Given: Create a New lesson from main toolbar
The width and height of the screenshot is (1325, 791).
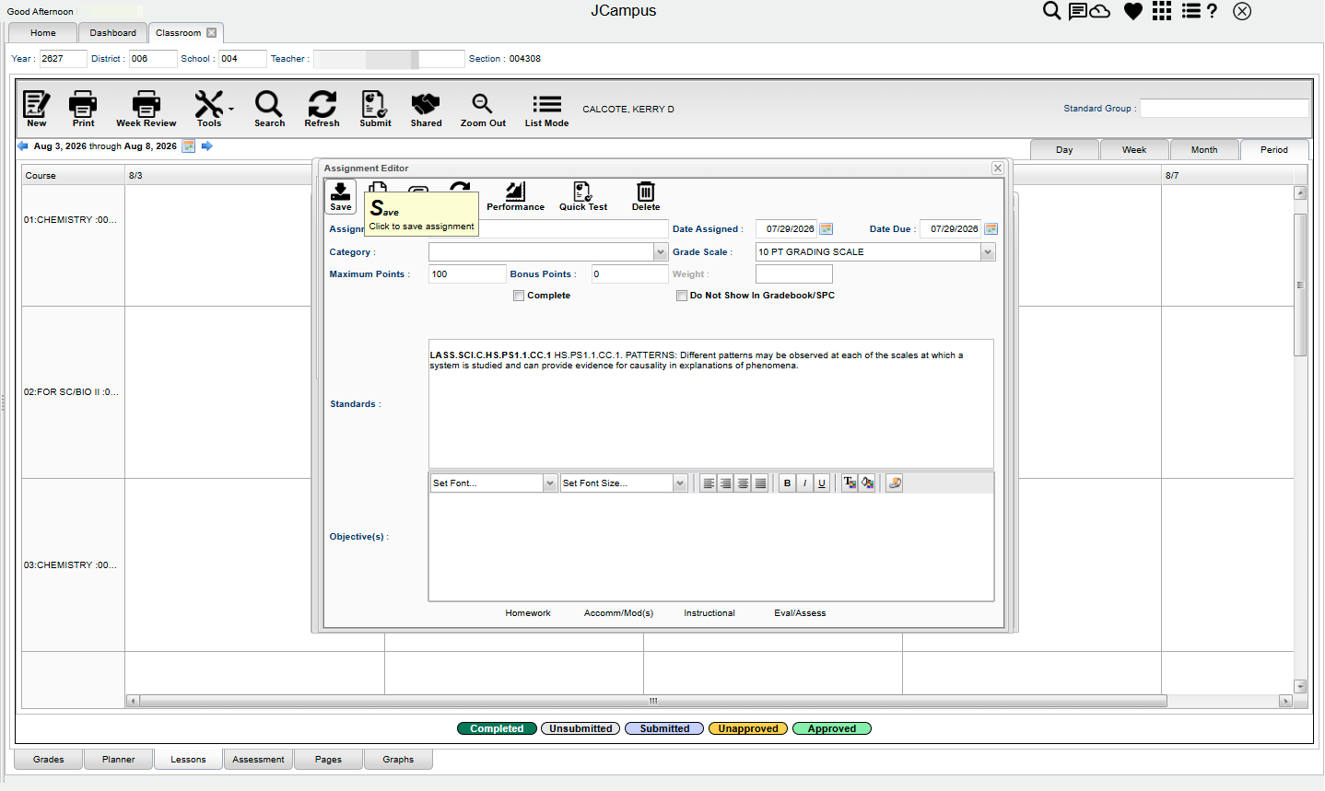Looking at the screenshot, I should coord(36,109).
